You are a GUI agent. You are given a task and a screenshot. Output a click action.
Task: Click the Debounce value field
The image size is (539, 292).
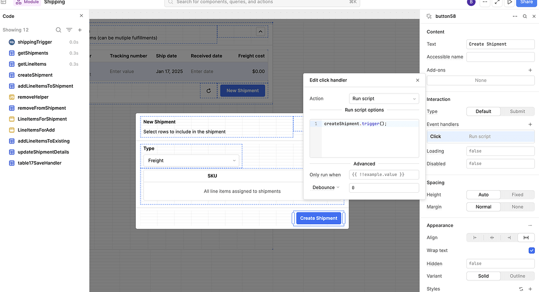tap(384, 187)
